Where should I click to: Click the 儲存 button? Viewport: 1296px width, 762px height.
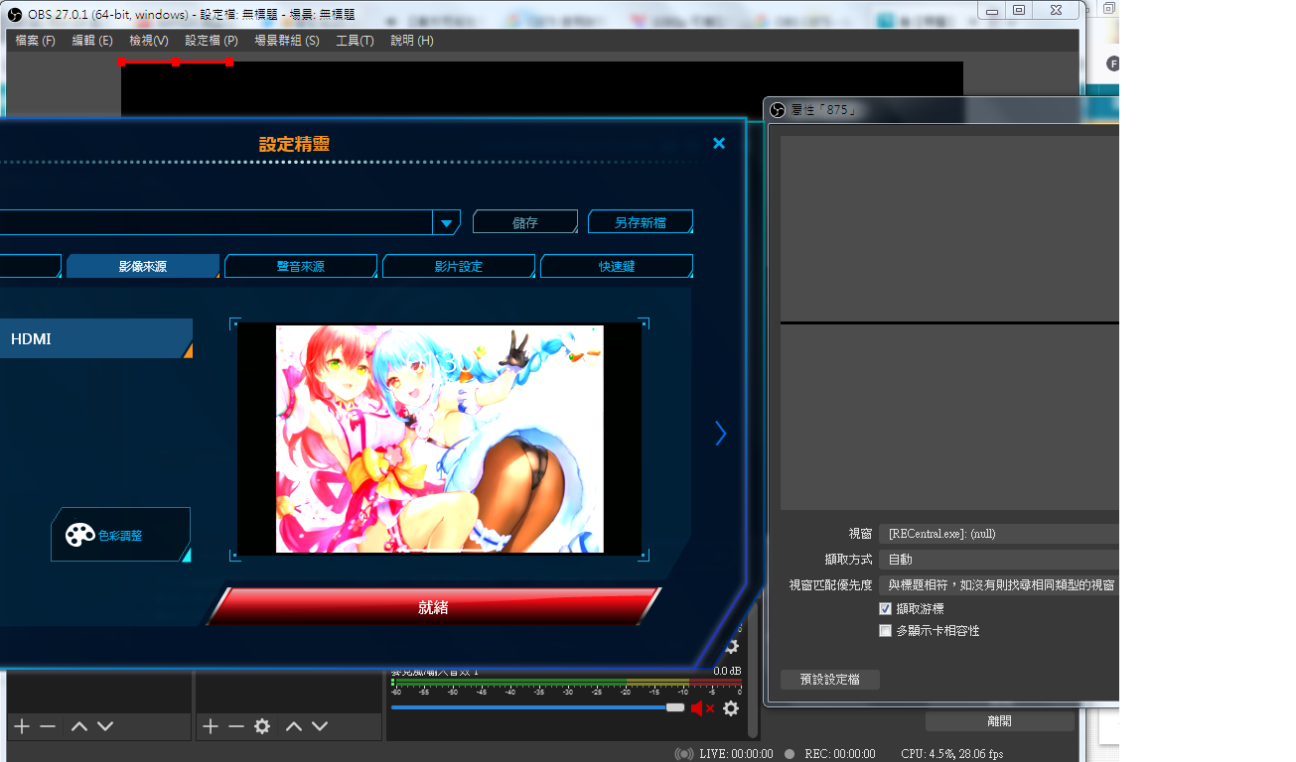pos(525,222)
